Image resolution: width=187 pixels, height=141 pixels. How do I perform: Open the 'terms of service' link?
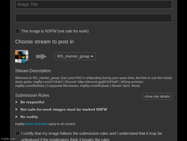point(36,124)
